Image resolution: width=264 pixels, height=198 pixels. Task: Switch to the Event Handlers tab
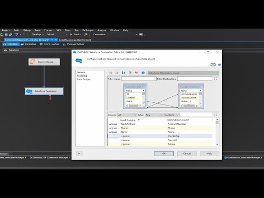50,44
